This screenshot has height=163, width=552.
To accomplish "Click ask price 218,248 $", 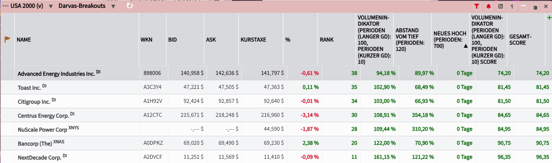I will click(x=227, y=115).
